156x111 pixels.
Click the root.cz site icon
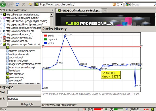point(4,41)
